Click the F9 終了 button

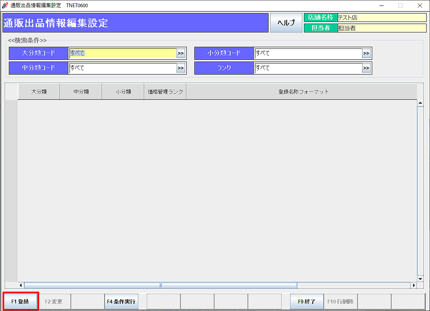click(306, 302)
